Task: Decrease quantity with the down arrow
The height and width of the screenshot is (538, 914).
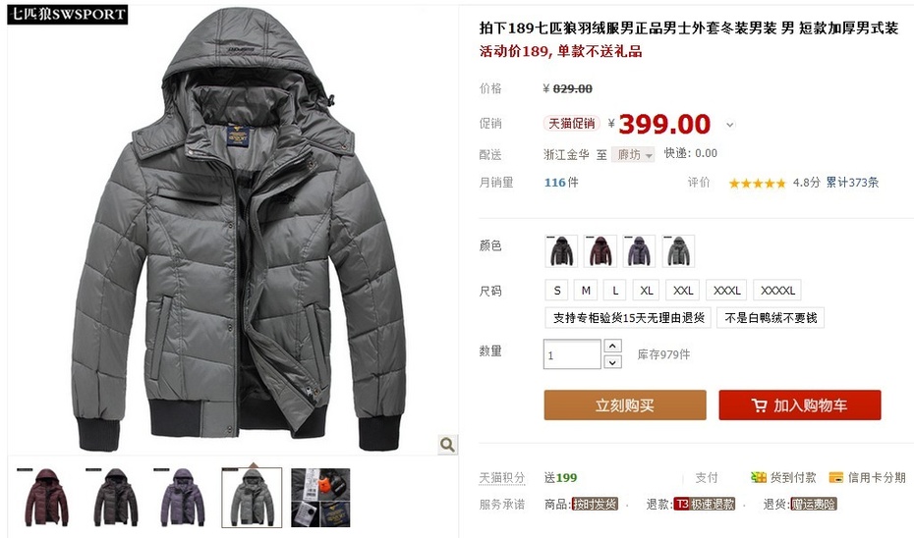Action: pyautogui.click(x=612, y=362)
